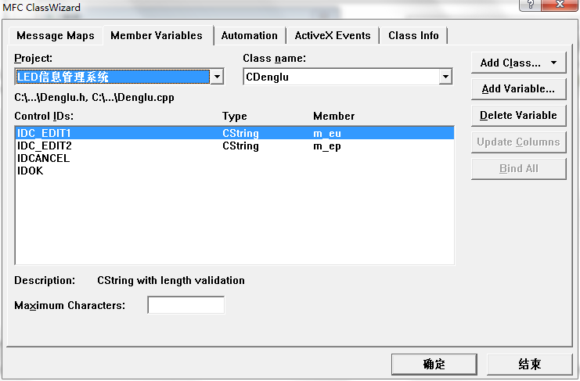Open the Class name dropdown arrow
The height and width of the screenshot is (381, 580).
click(445, 77)
